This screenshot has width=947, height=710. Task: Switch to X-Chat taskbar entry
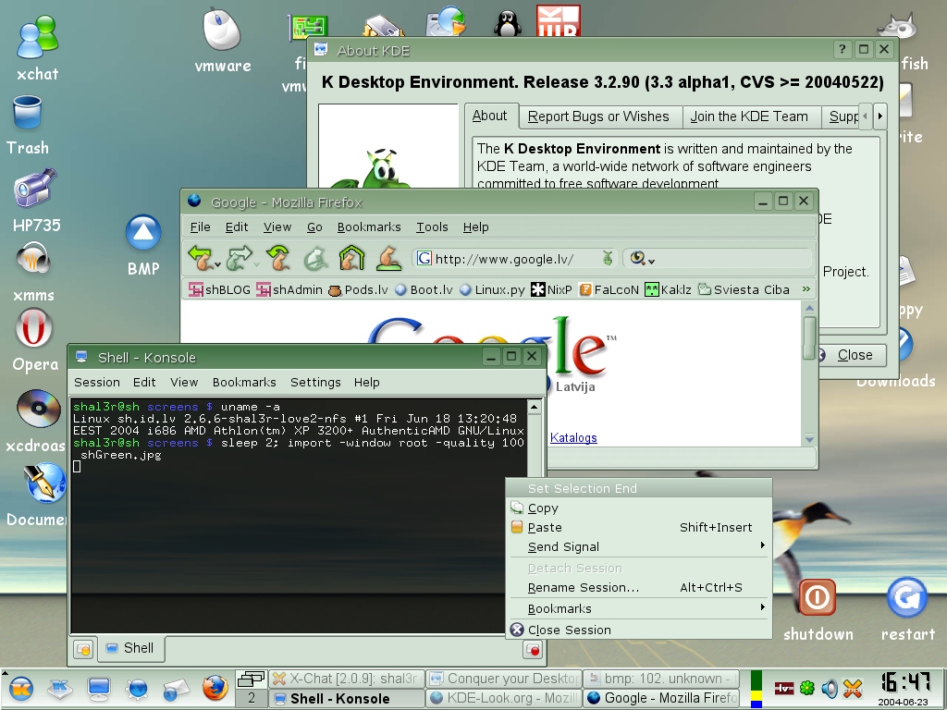pyautogui.click(x=348, y=679)
